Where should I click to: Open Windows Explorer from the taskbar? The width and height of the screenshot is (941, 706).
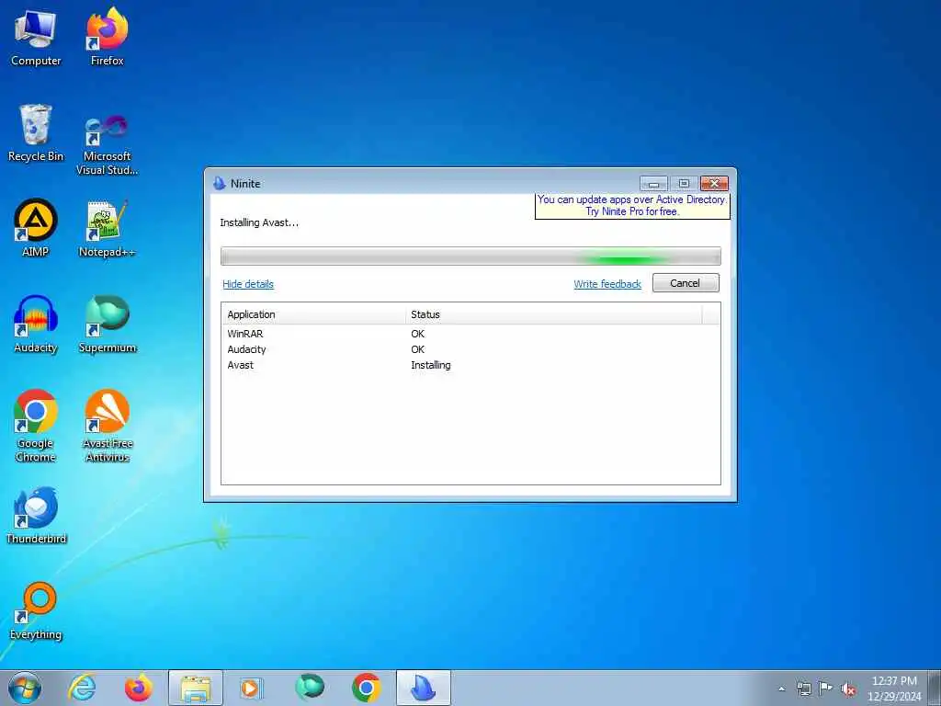[196, 688]
